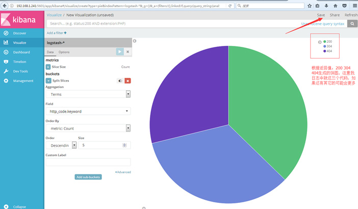Click Save in the top menu
358x209 pixels.
pyautogui.click(x=320, y=15)
